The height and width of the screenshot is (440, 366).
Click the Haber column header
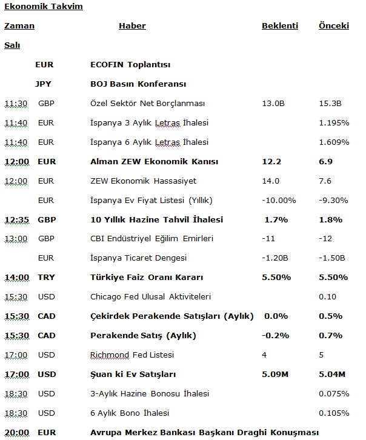[x=132, y=26]
